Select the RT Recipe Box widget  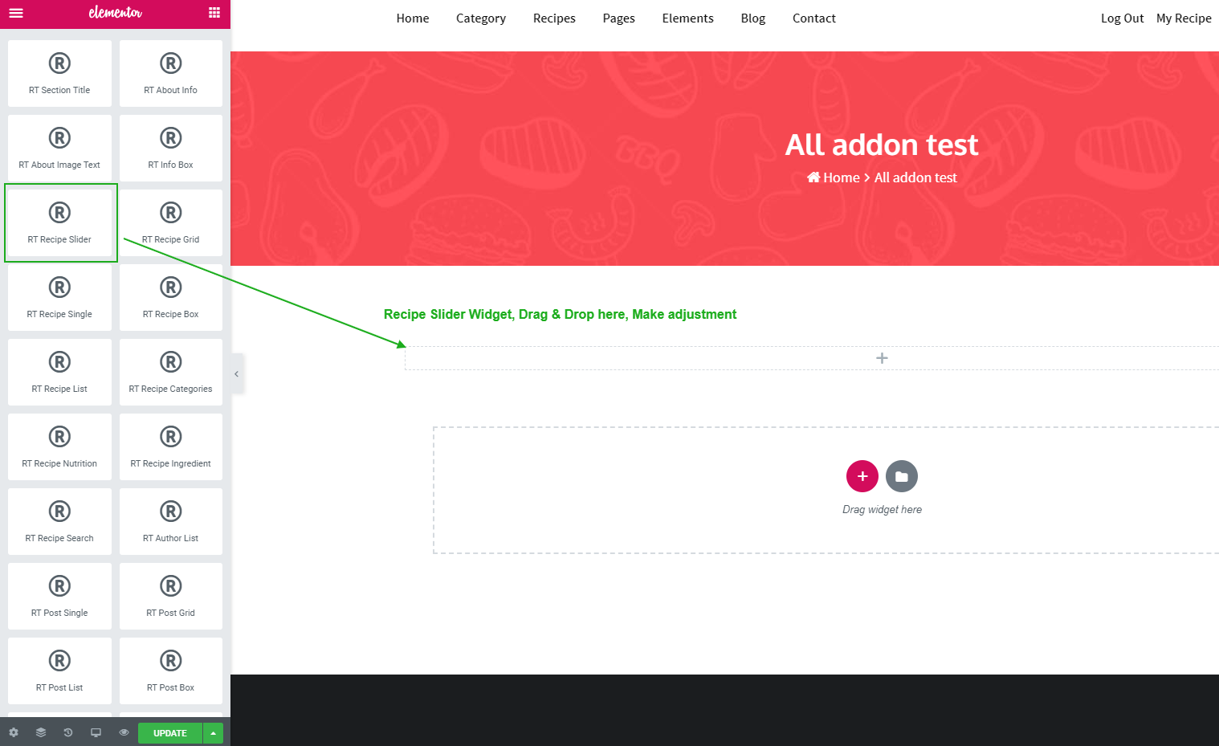click(171, 297)
